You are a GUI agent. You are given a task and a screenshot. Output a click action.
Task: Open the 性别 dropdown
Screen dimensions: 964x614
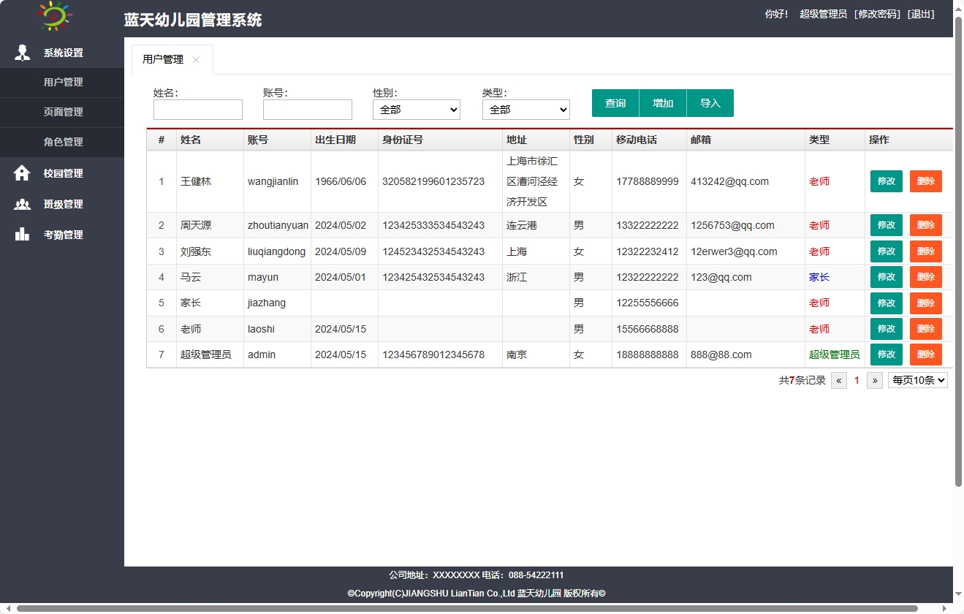click(416, 110)
